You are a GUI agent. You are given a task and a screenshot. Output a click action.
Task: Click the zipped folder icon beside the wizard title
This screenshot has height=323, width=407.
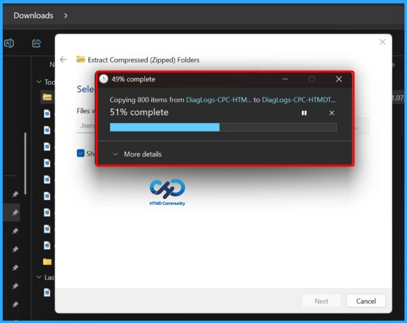[80, 60]
